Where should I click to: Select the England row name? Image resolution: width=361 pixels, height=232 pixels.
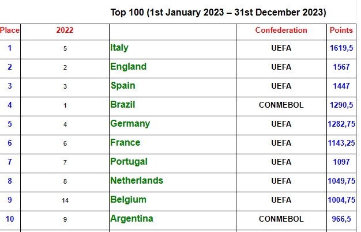click(x=128, y=66)
